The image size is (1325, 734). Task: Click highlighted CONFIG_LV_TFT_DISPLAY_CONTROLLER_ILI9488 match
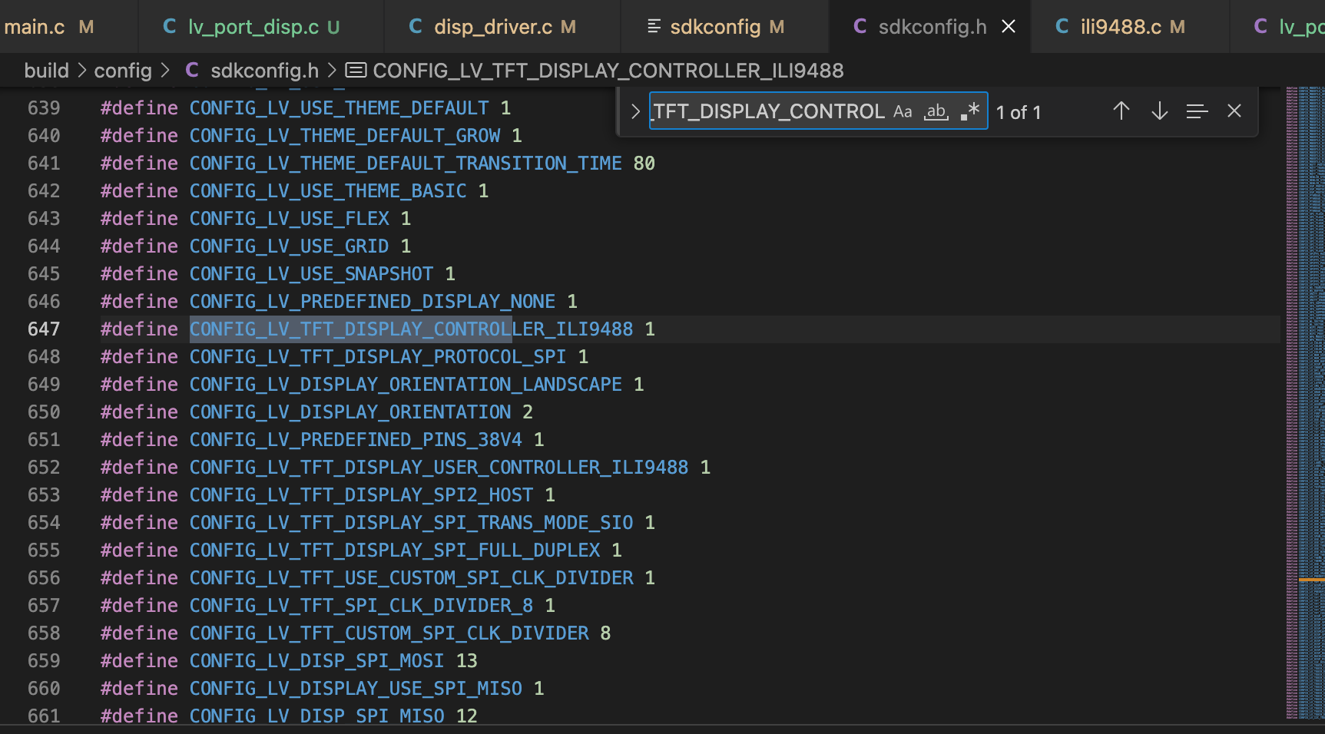click(412, 329)
